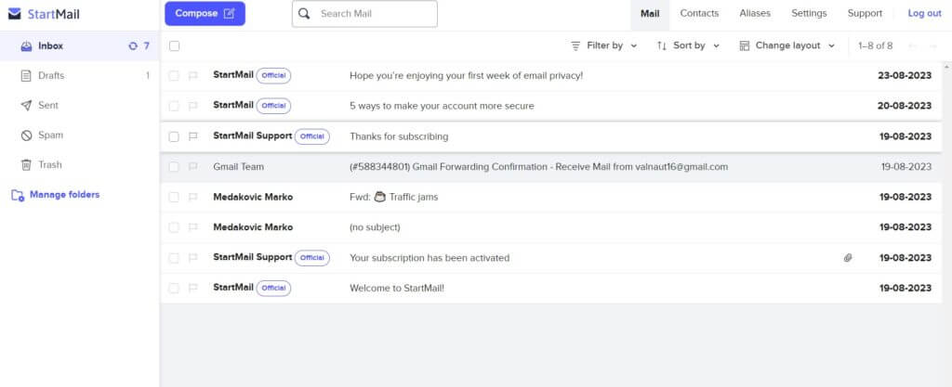
Task: Click the search magnifier icon
Action: (x=304, y=13)
